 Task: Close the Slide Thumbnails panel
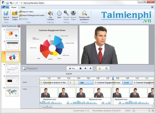[x=19, y=26]
